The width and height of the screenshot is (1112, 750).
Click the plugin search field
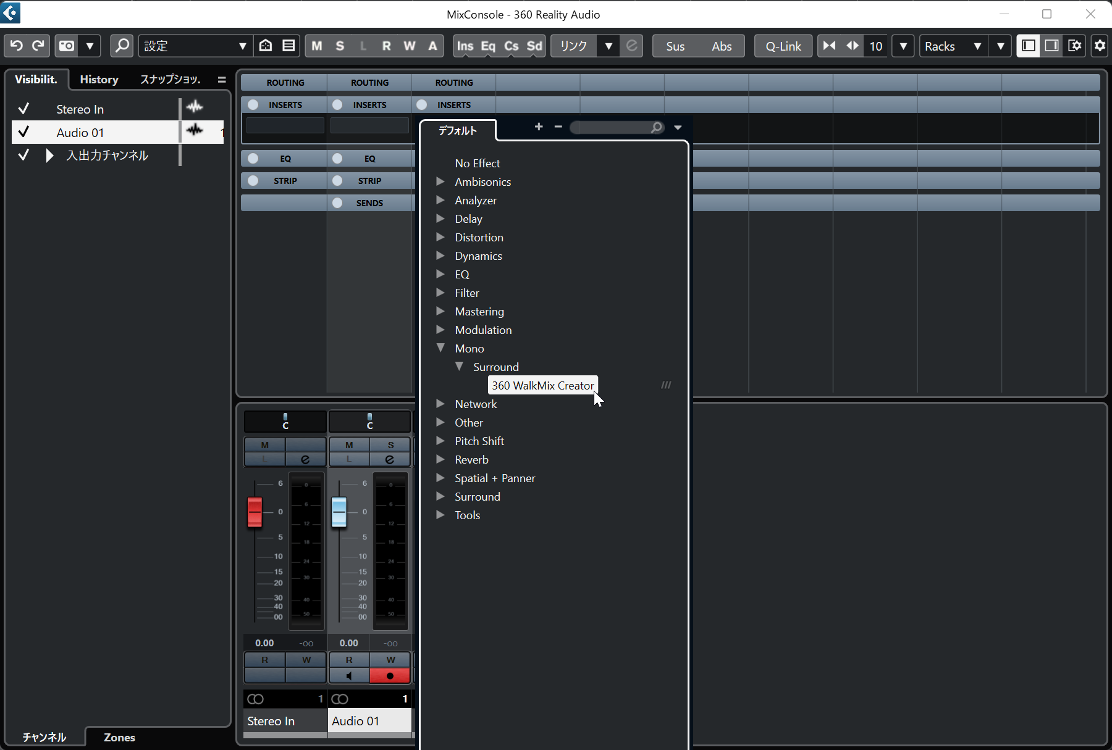pos(616,127)
